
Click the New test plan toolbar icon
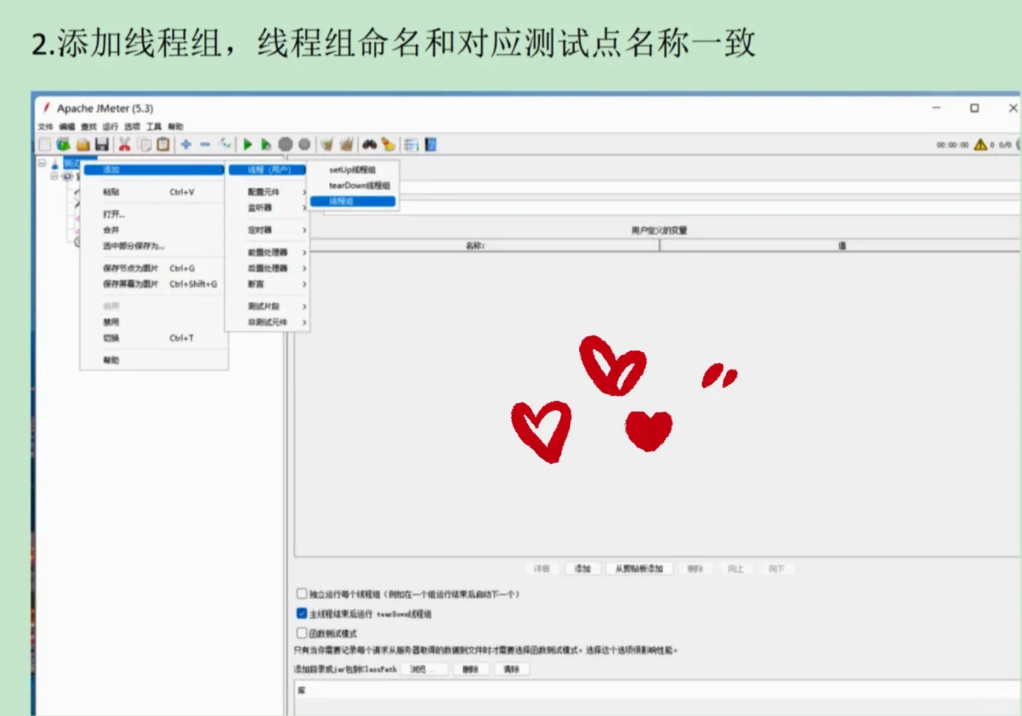point(45,145)
